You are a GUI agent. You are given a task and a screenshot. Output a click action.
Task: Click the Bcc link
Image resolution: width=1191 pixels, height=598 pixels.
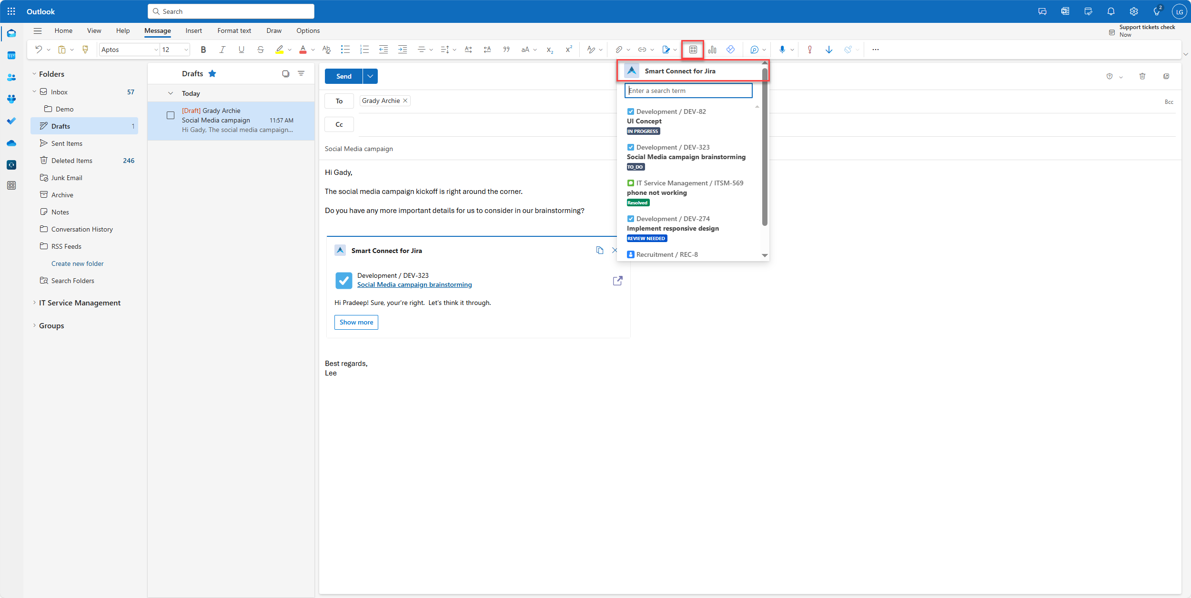[x=1169, y=102]
